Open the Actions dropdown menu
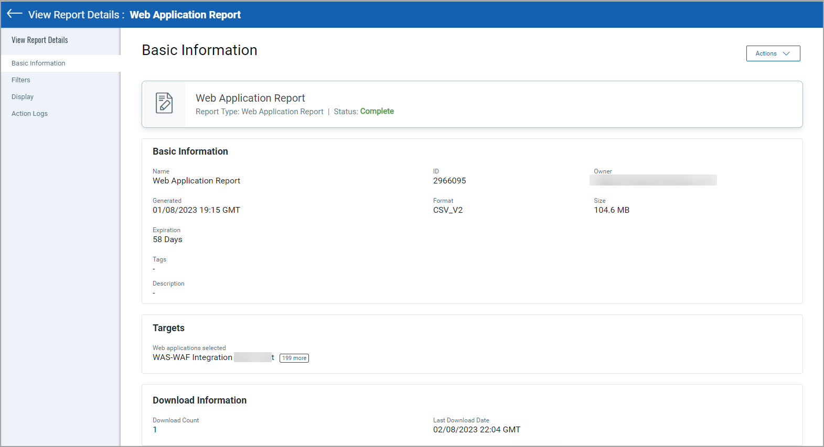This screenshot has width=824, height=447. coord(772,53)
